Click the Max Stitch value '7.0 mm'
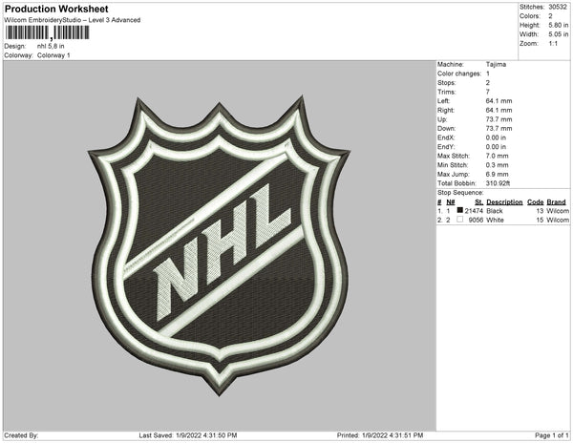This screenshot has width=573, height=443. [497, 156]
